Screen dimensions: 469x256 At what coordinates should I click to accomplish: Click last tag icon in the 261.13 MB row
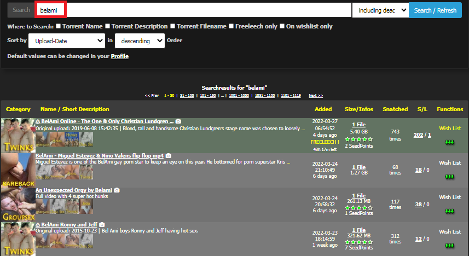point(86,207)
